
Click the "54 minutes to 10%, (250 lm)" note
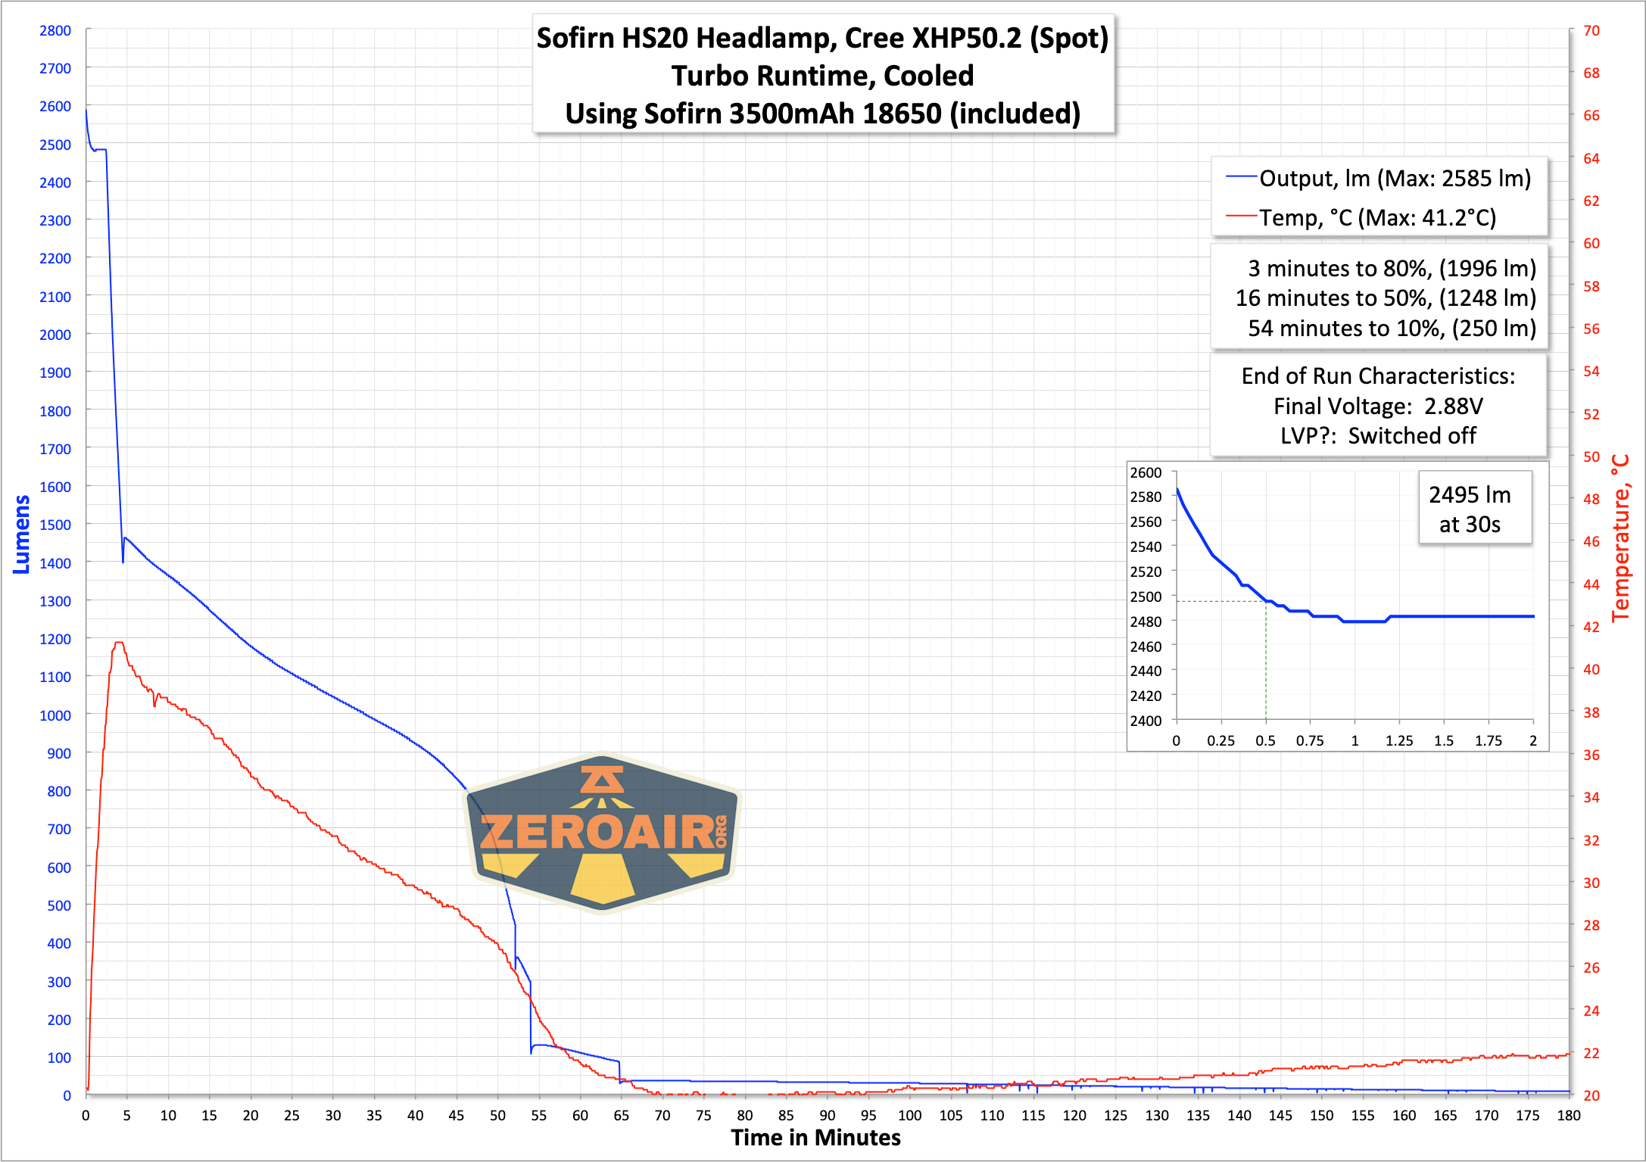(1392, 329)
